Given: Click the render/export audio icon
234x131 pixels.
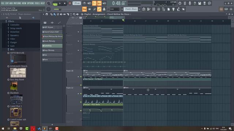Looking at the screenshot, I should pyautogui.click(x=205, y=3).
